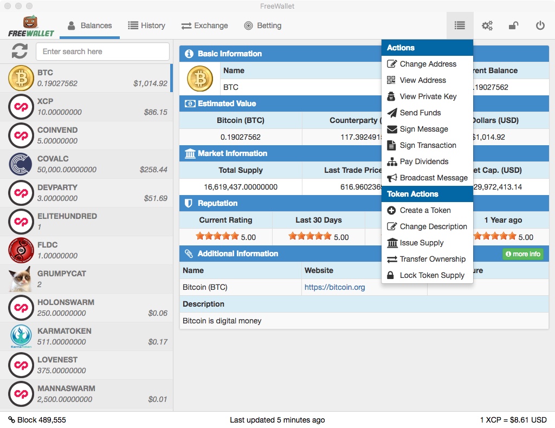This screenshot has height=428, width=555.
Task: Click the plus icon for Create a Token
Action: [391, 210]
